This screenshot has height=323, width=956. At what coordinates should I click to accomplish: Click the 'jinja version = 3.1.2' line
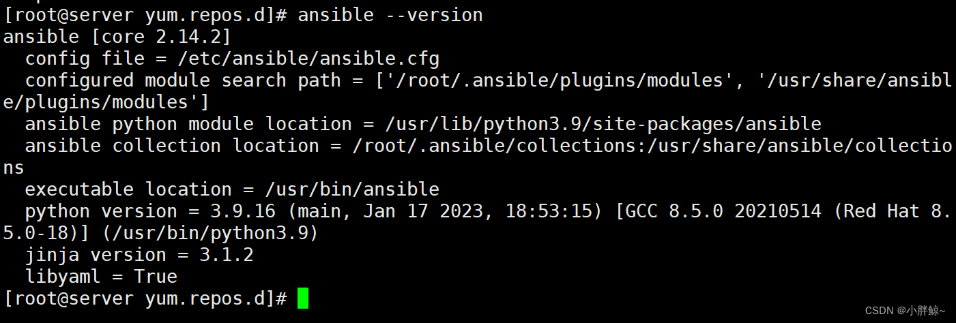click(139, 255)
